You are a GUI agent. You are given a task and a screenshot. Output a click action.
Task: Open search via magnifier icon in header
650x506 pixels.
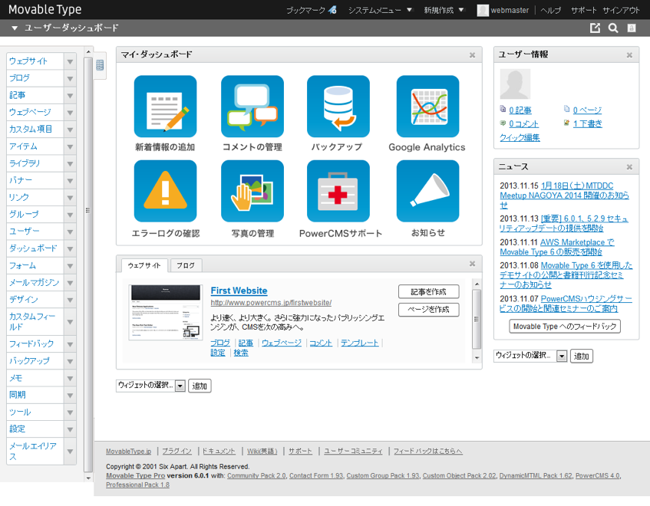(613, 28)
